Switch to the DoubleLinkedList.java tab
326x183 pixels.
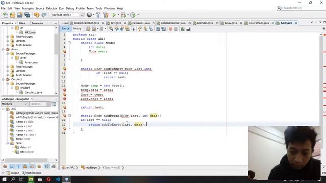[86, 23]
